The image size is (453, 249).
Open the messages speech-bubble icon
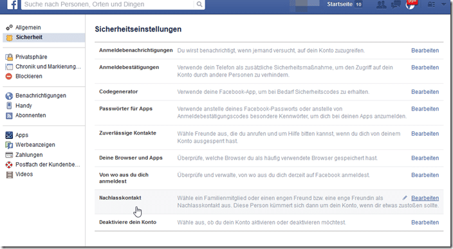click(396, 5)
